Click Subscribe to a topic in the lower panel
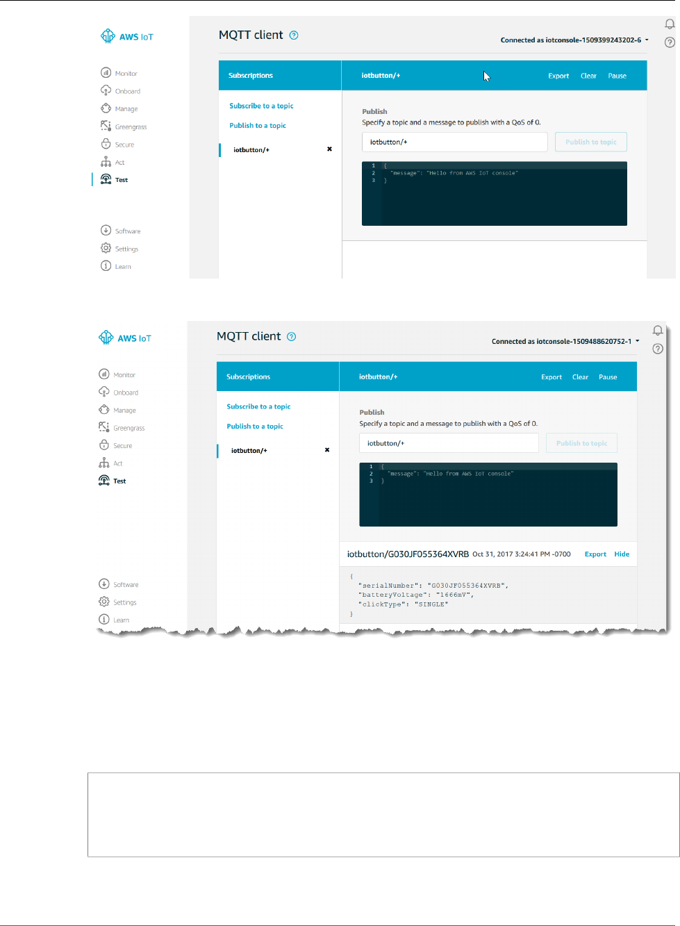Viewport: 680px width, 926px height. tap(258, 406)
